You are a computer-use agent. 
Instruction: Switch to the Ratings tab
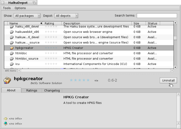click(x=32, y=90)
